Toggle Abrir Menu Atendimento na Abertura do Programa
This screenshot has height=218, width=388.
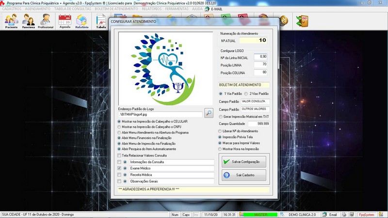(x=153, y=132)
